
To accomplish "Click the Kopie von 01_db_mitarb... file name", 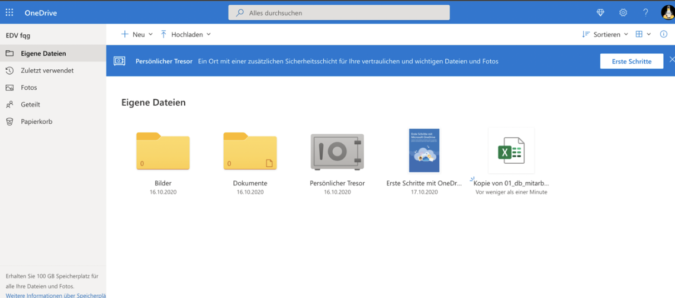I will 512,183.
